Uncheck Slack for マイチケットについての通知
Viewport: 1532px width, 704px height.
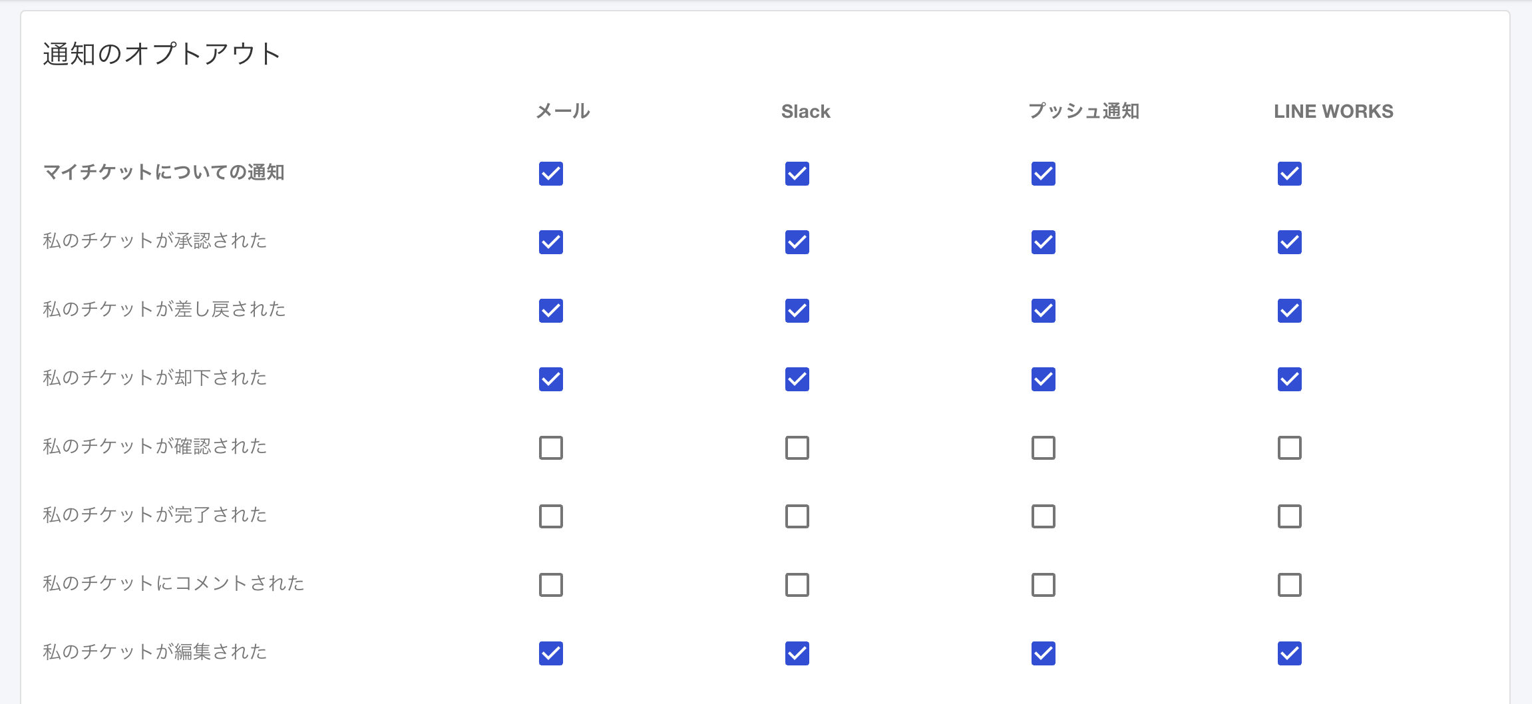[x=797, y=174]
